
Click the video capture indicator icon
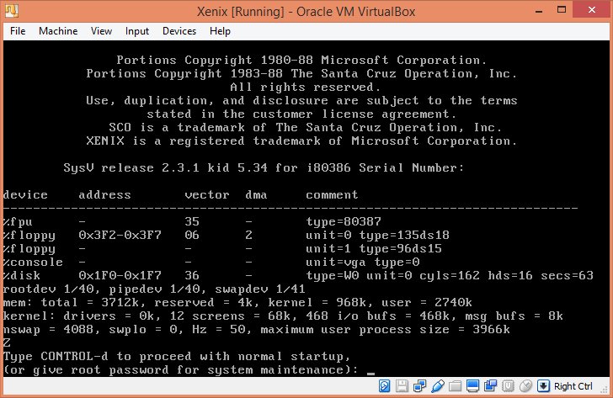pyautogui.click(x=490, y=386)
